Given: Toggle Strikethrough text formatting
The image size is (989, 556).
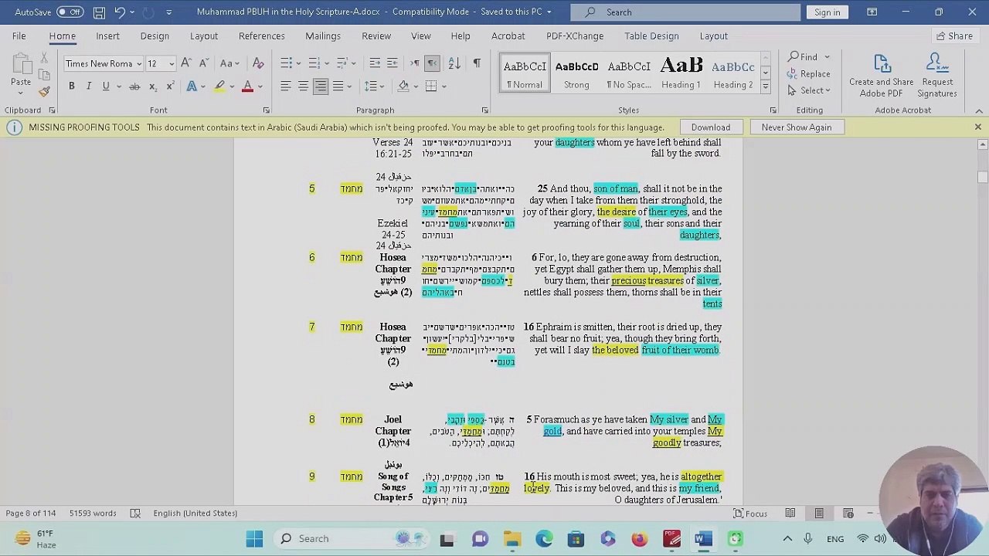Looking at the screenshot, I should pyautogui.click(x=134, y=86).
